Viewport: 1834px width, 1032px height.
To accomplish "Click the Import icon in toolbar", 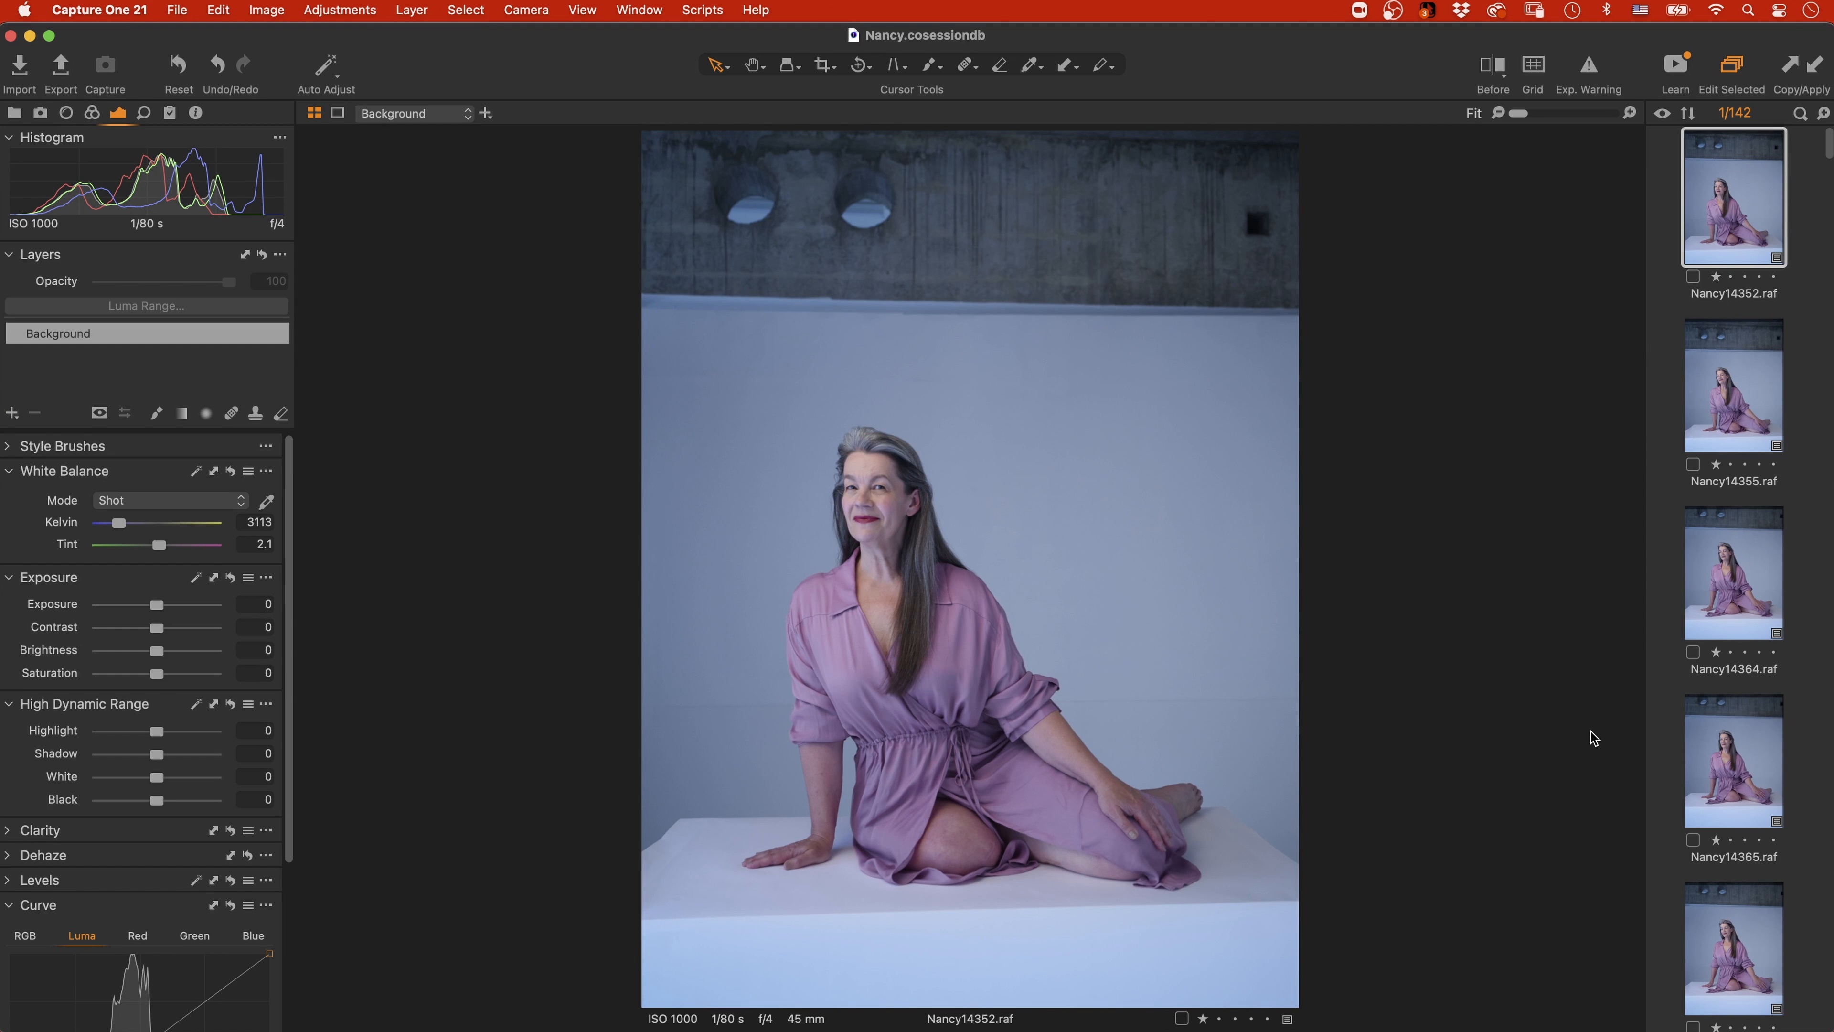I will click(x=19, y=65).
